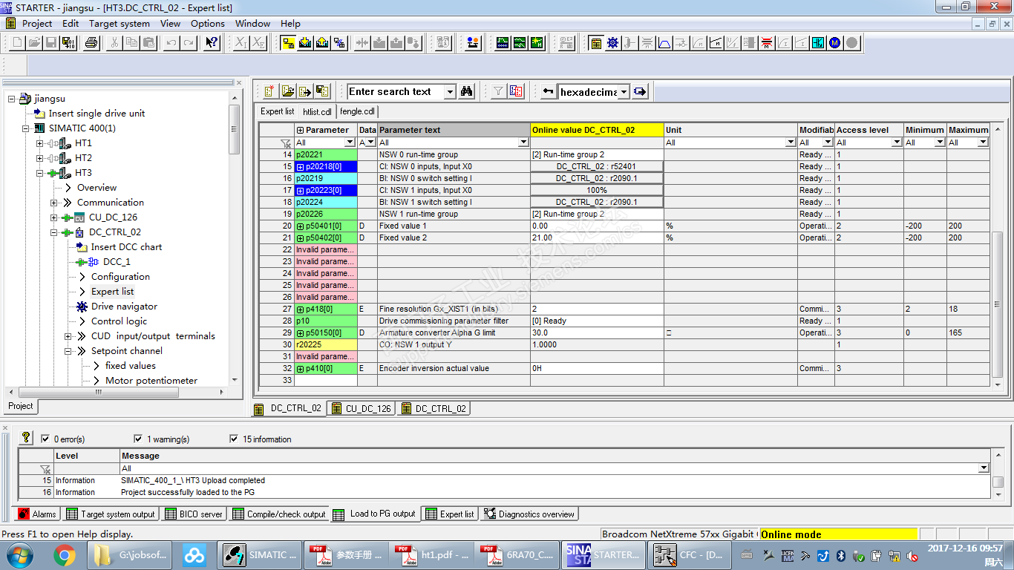Click the expert list toolbar icon
Image resolution: width=1014 pixels, height=570 pixels.
(x=595, y=43)
